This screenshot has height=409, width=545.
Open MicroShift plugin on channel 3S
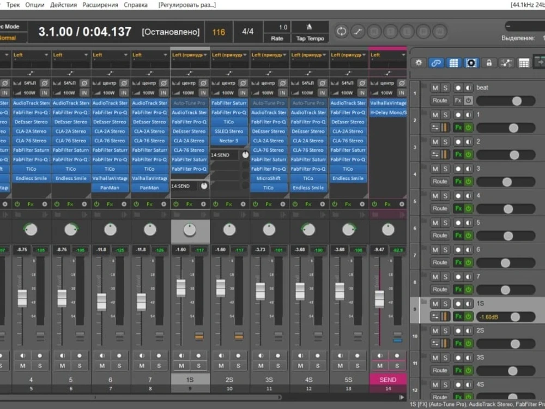pos(269,178)
